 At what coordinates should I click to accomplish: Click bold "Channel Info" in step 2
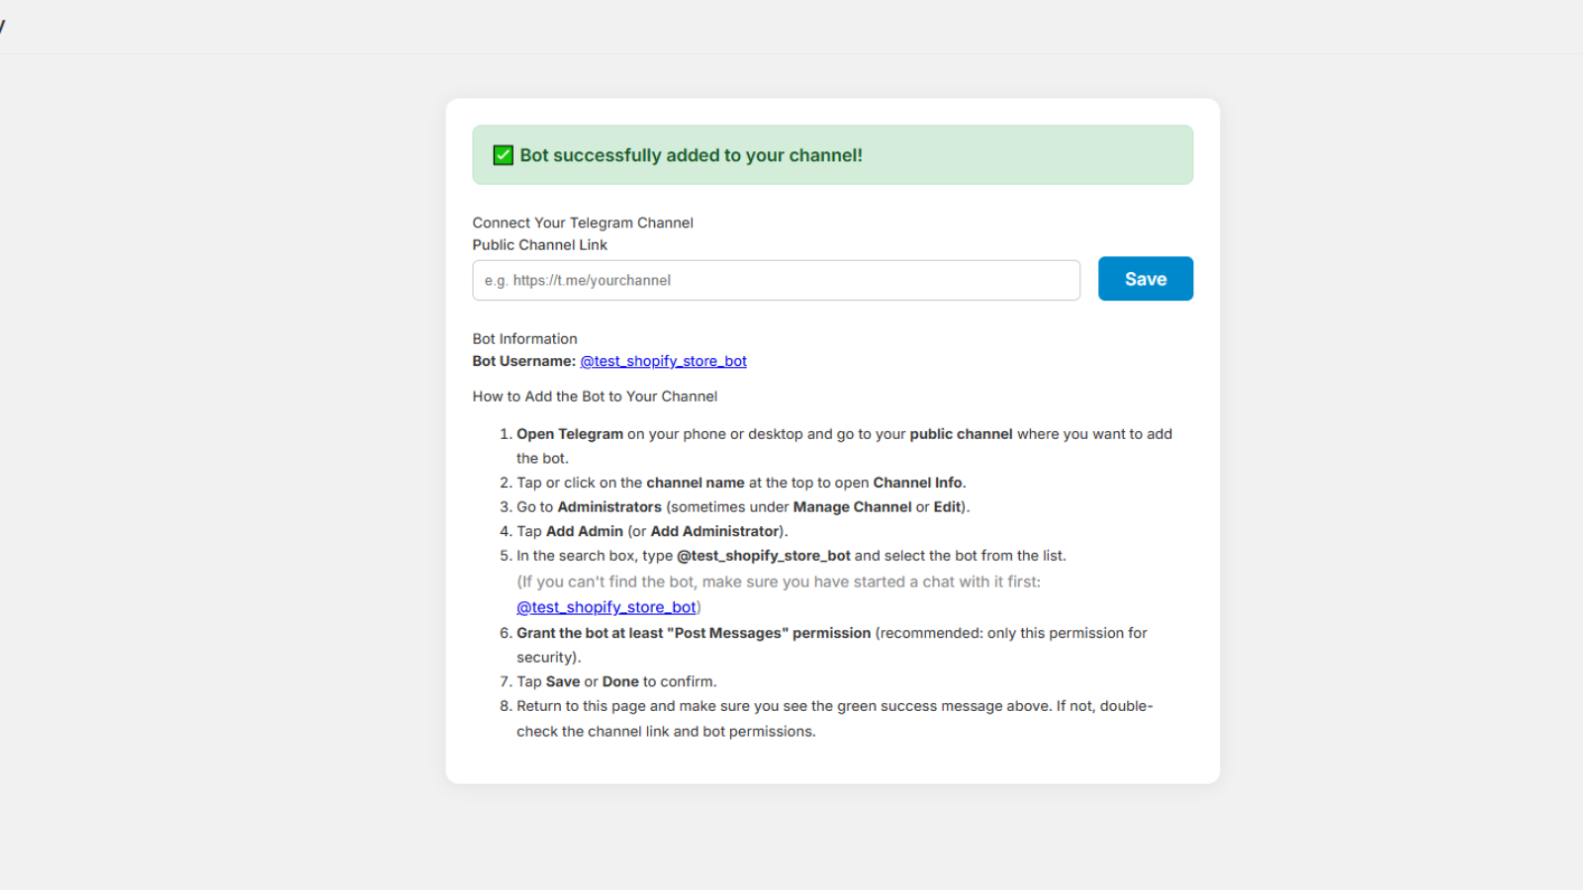917,483
